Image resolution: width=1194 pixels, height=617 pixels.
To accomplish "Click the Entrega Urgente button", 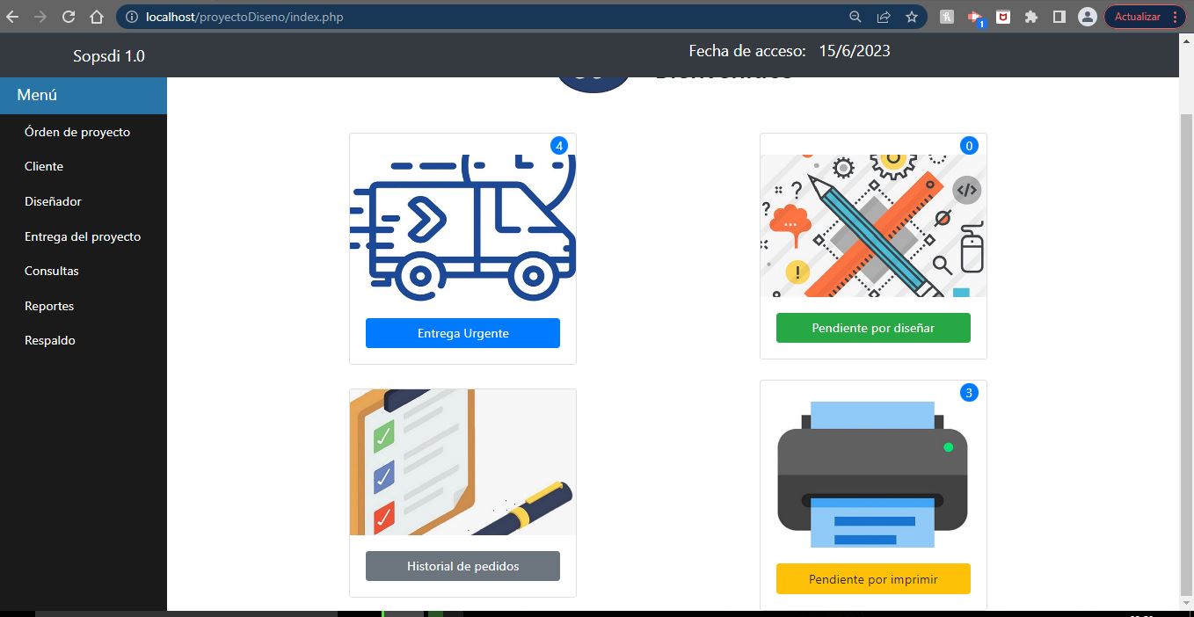I will pyautogui.click(x=462, y=333).
